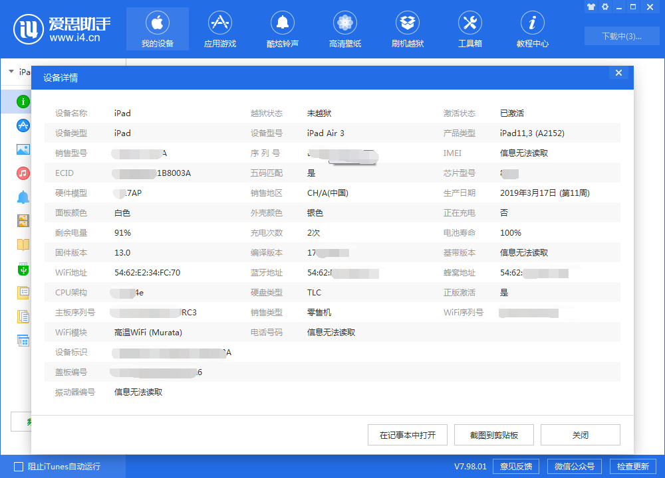This screenshot has height=478, width=665.
Task: Select the red music sidebar icon
Action: [23, 173]
